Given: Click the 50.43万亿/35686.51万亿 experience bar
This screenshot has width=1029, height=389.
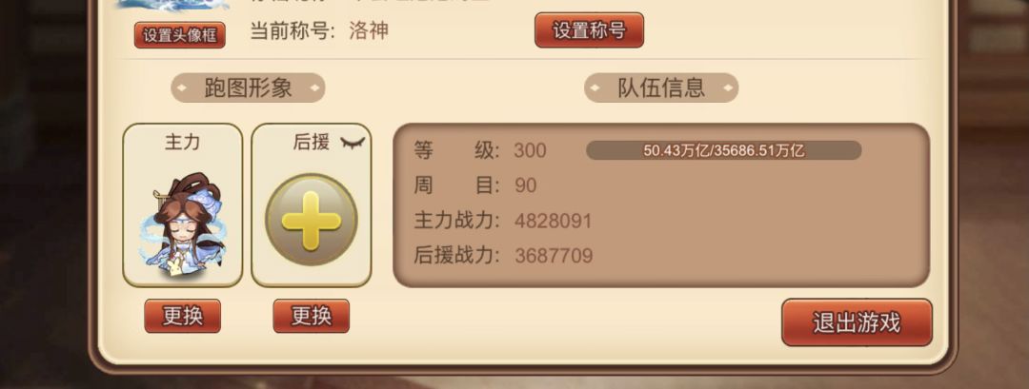Looking at the screenshot, I should [x=723, y=150].
